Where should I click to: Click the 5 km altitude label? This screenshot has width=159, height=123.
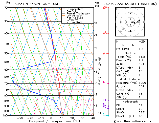point(96,60)
